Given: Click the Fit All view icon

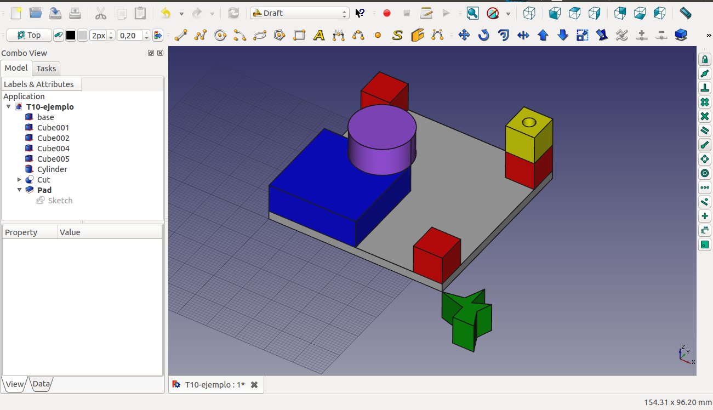Looking at the screenshot, I should pos(472,13).
